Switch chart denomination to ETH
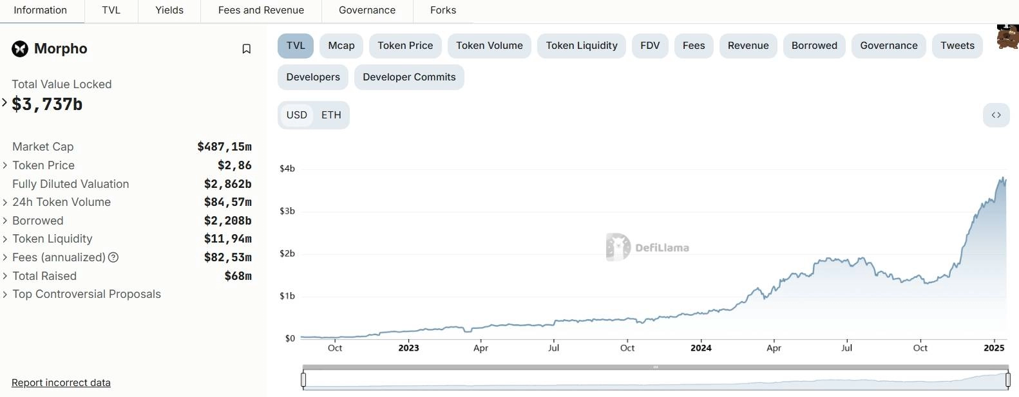The height and width of the screenshot is (397, 1019). pyautogui.click(x=331, y=115)
